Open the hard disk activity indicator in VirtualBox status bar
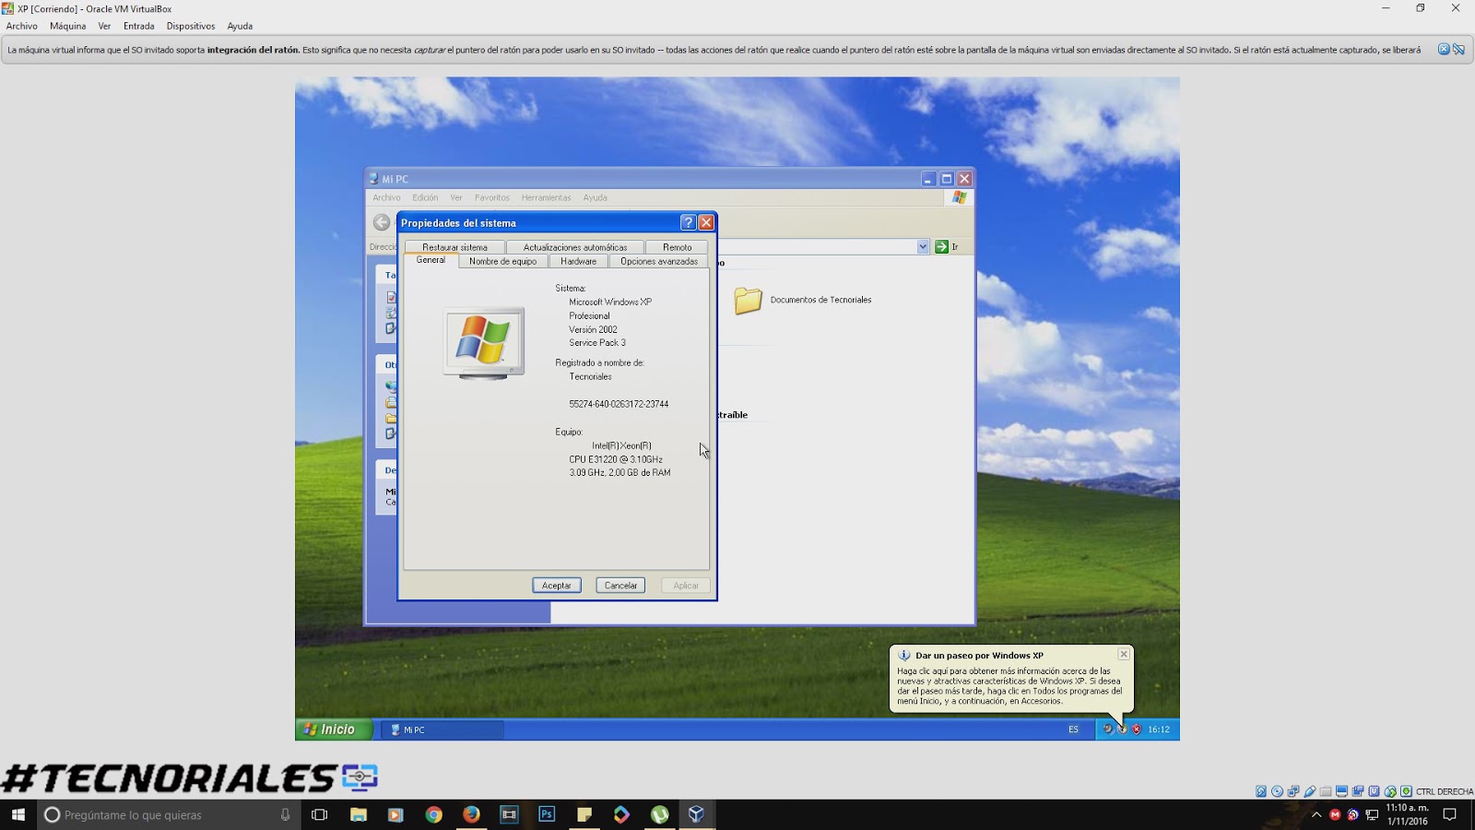 click(x=1261, y=791)
